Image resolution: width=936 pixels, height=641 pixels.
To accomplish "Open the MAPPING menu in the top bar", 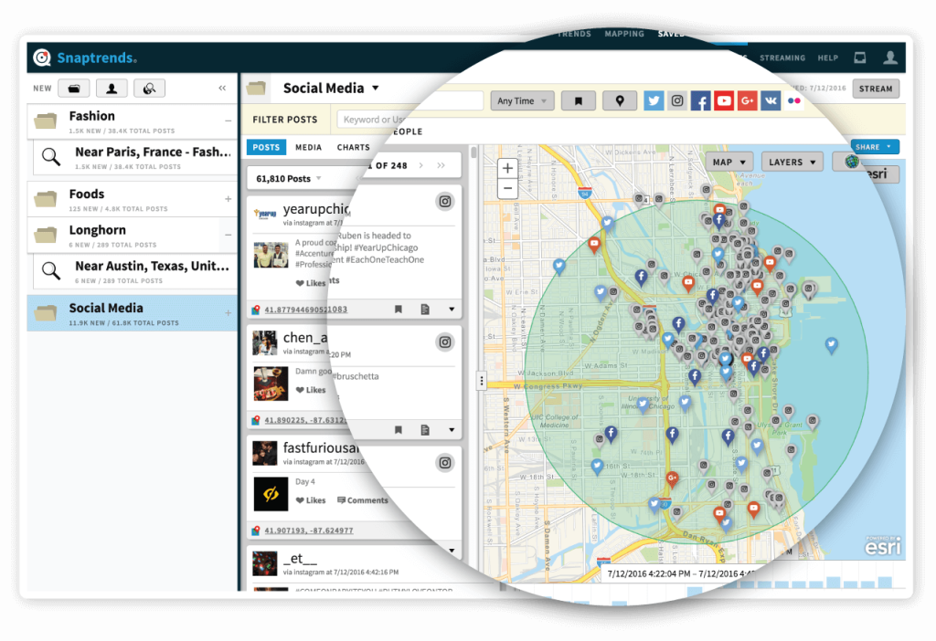I will [624, 34].
